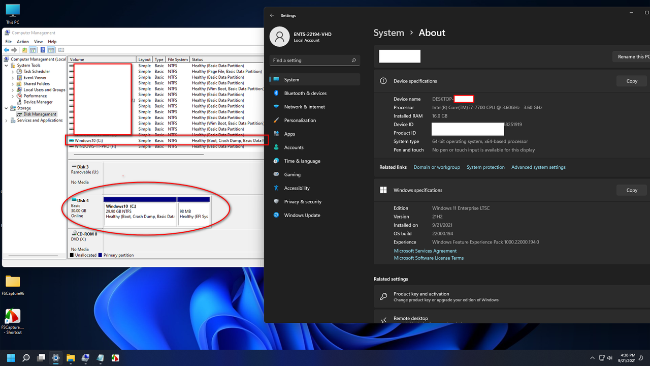
Task: Open Personalization settings
Action: pos(315,120)
